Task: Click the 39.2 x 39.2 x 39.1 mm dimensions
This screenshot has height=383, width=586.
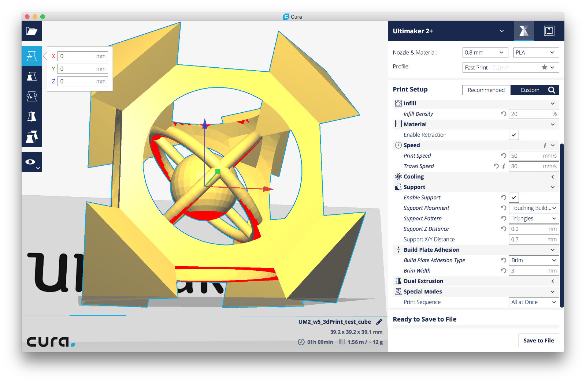Action: 356,332
